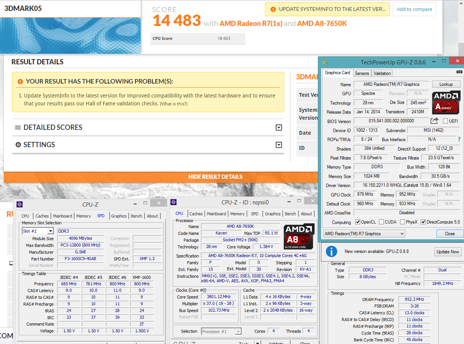The image size is (464, 344).
Task: Click the Part Number F3-1600C9-4GAB field
Action: click(80, 259)
